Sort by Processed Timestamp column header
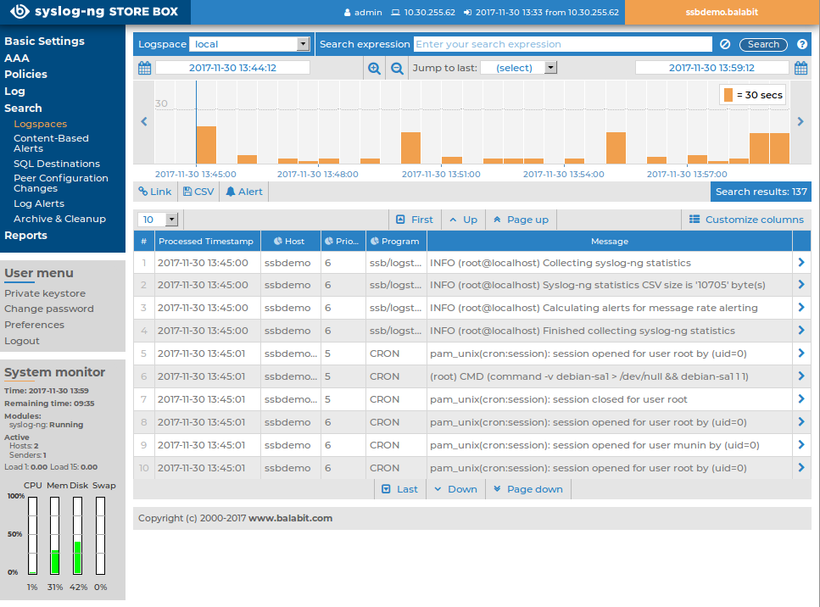820x607 pixels. pos(206,241)
